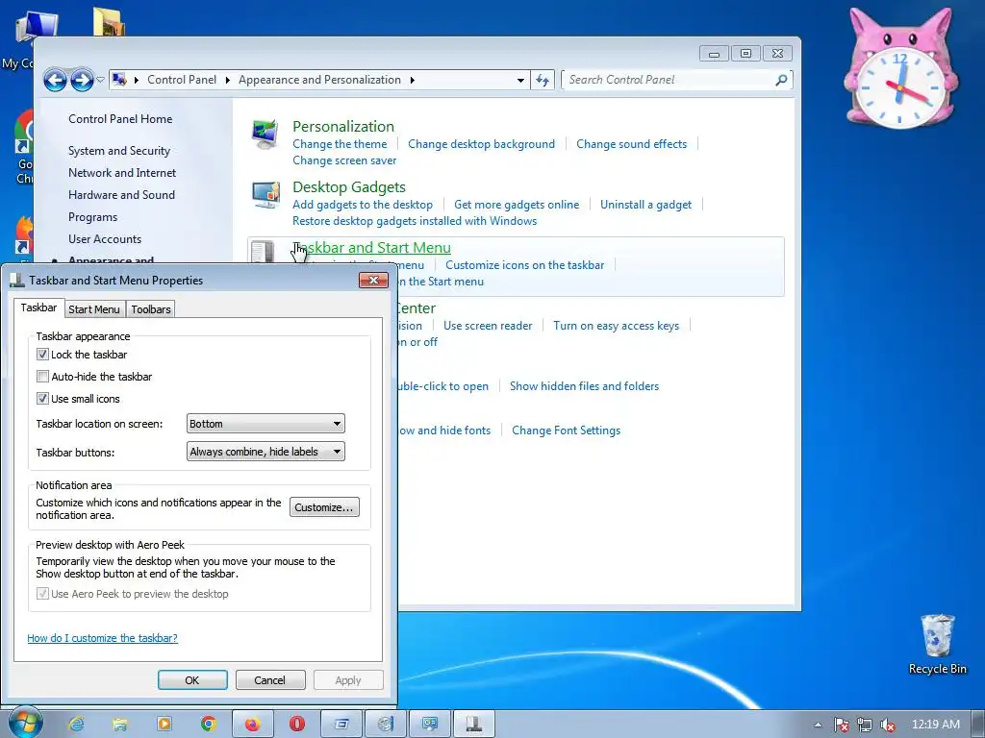Click the 12:19 AM taskbar clock
The height and width of the screenshot is (738, 985).
tap(935, 725)
